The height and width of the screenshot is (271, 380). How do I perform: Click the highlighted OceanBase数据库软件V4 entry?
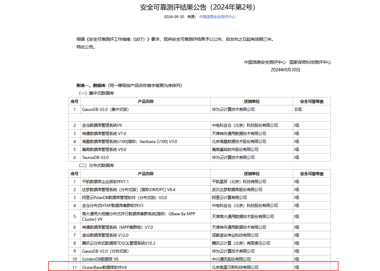click(x=104, y=267)
